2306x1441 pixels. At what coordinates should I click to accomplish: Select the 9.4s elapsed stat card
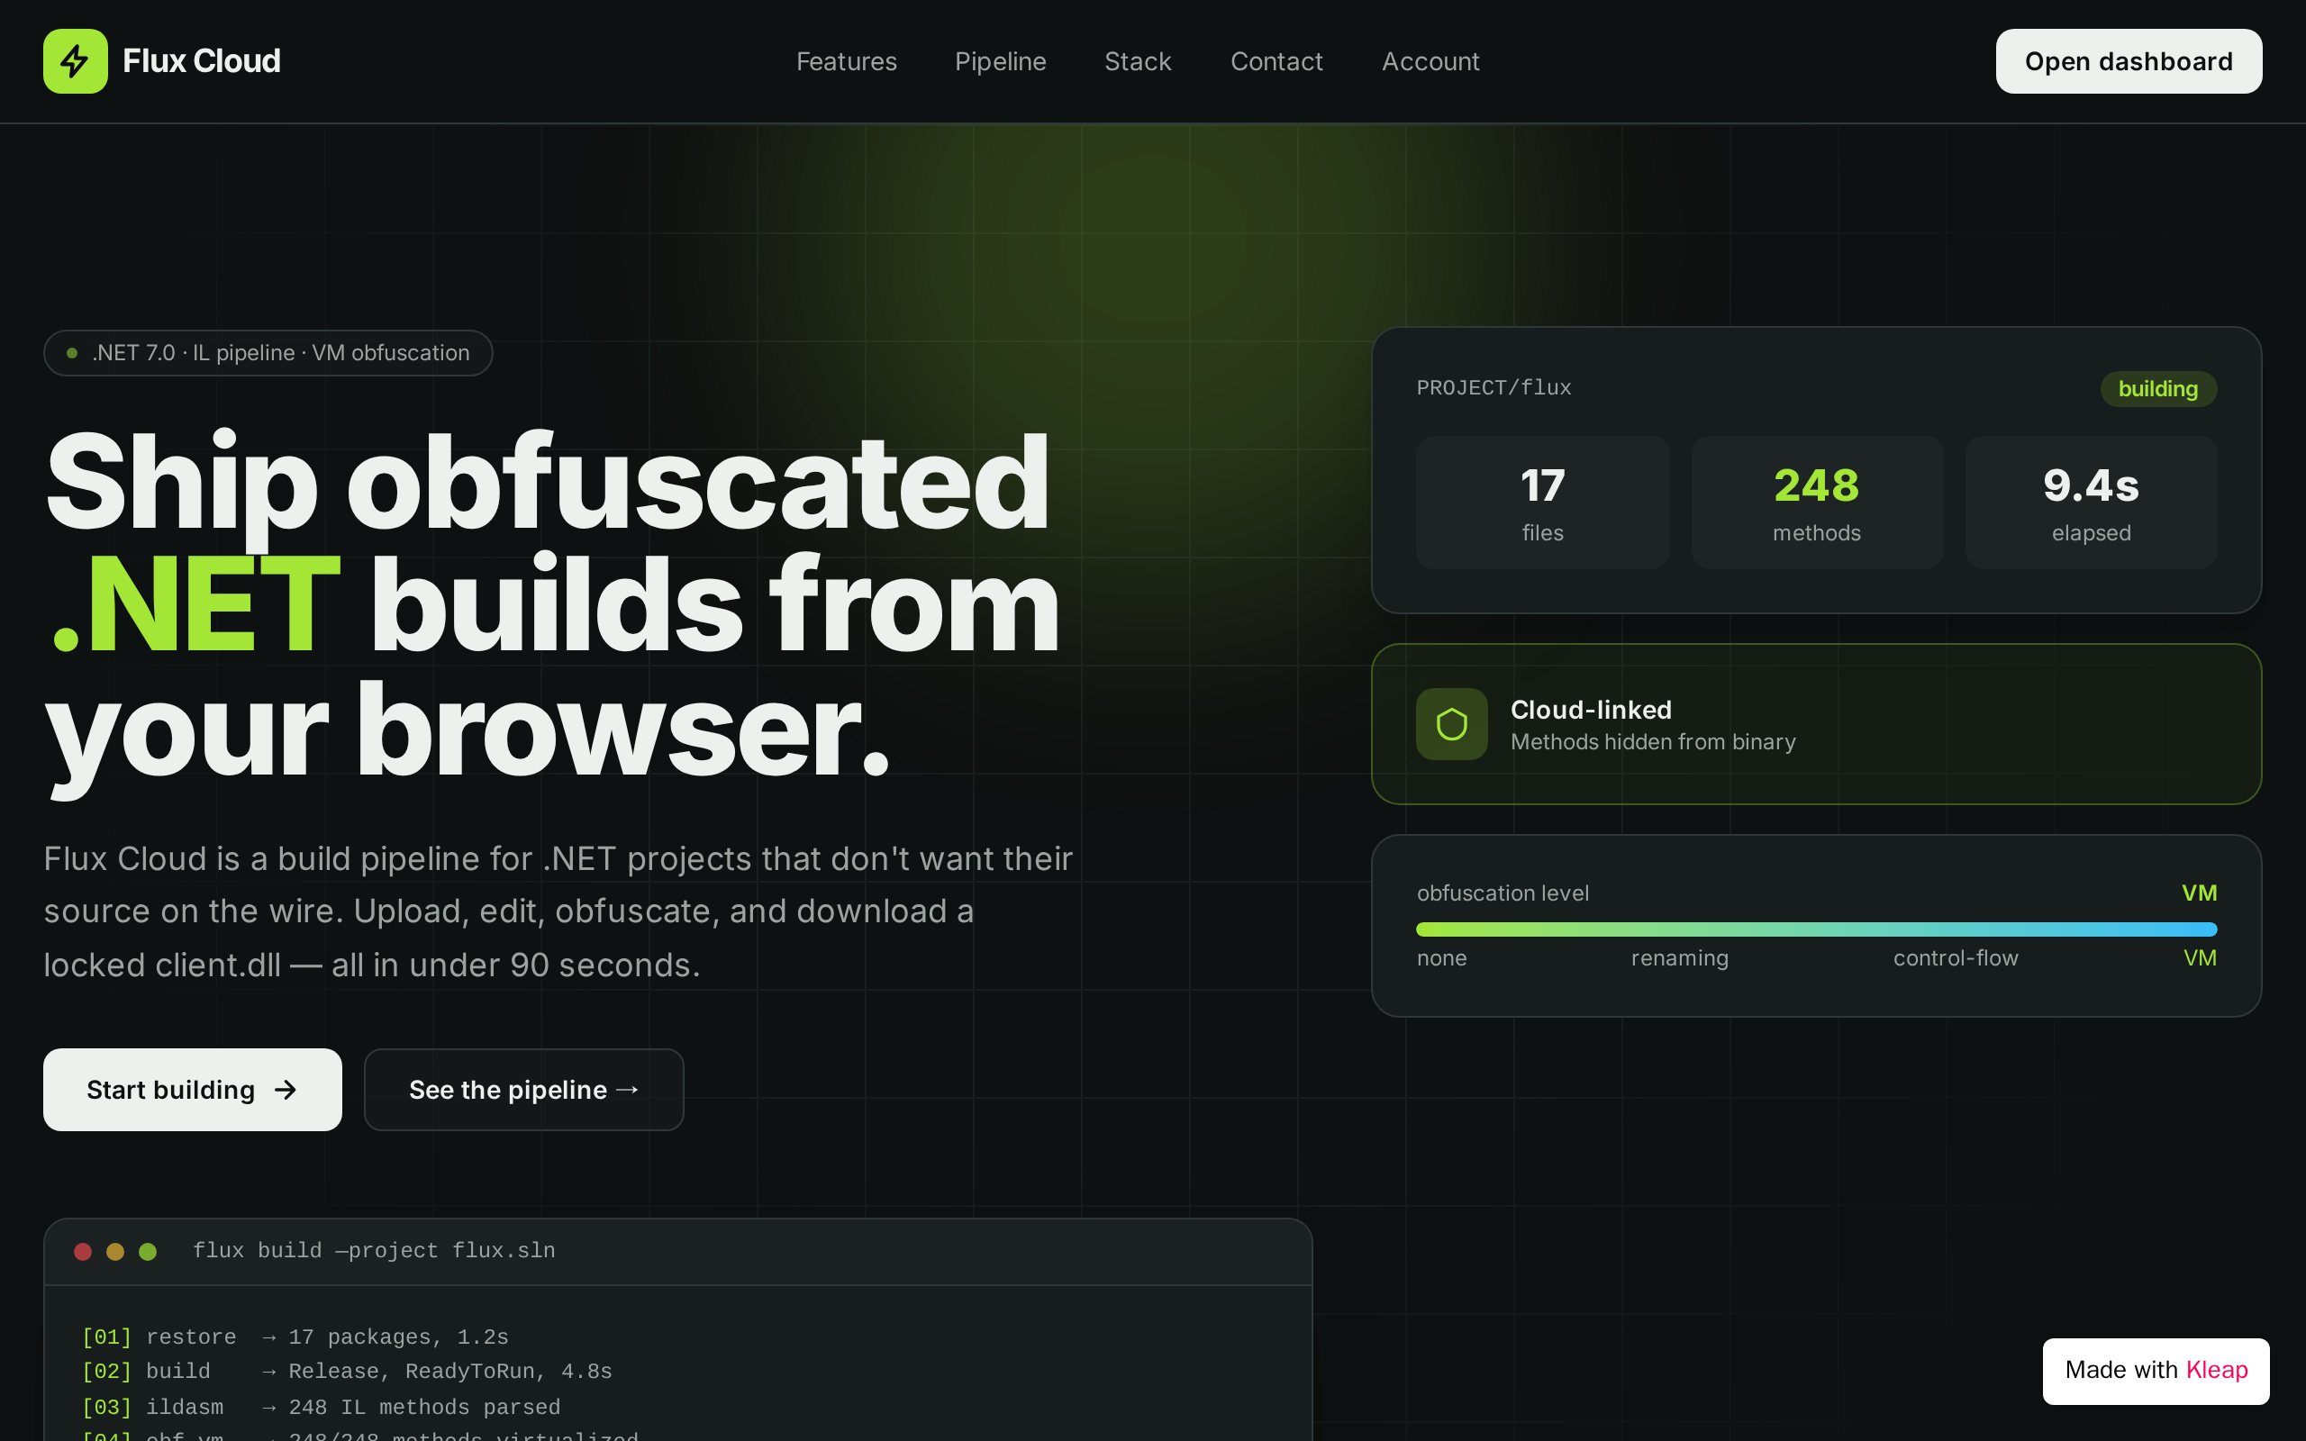click(2091, 503)
